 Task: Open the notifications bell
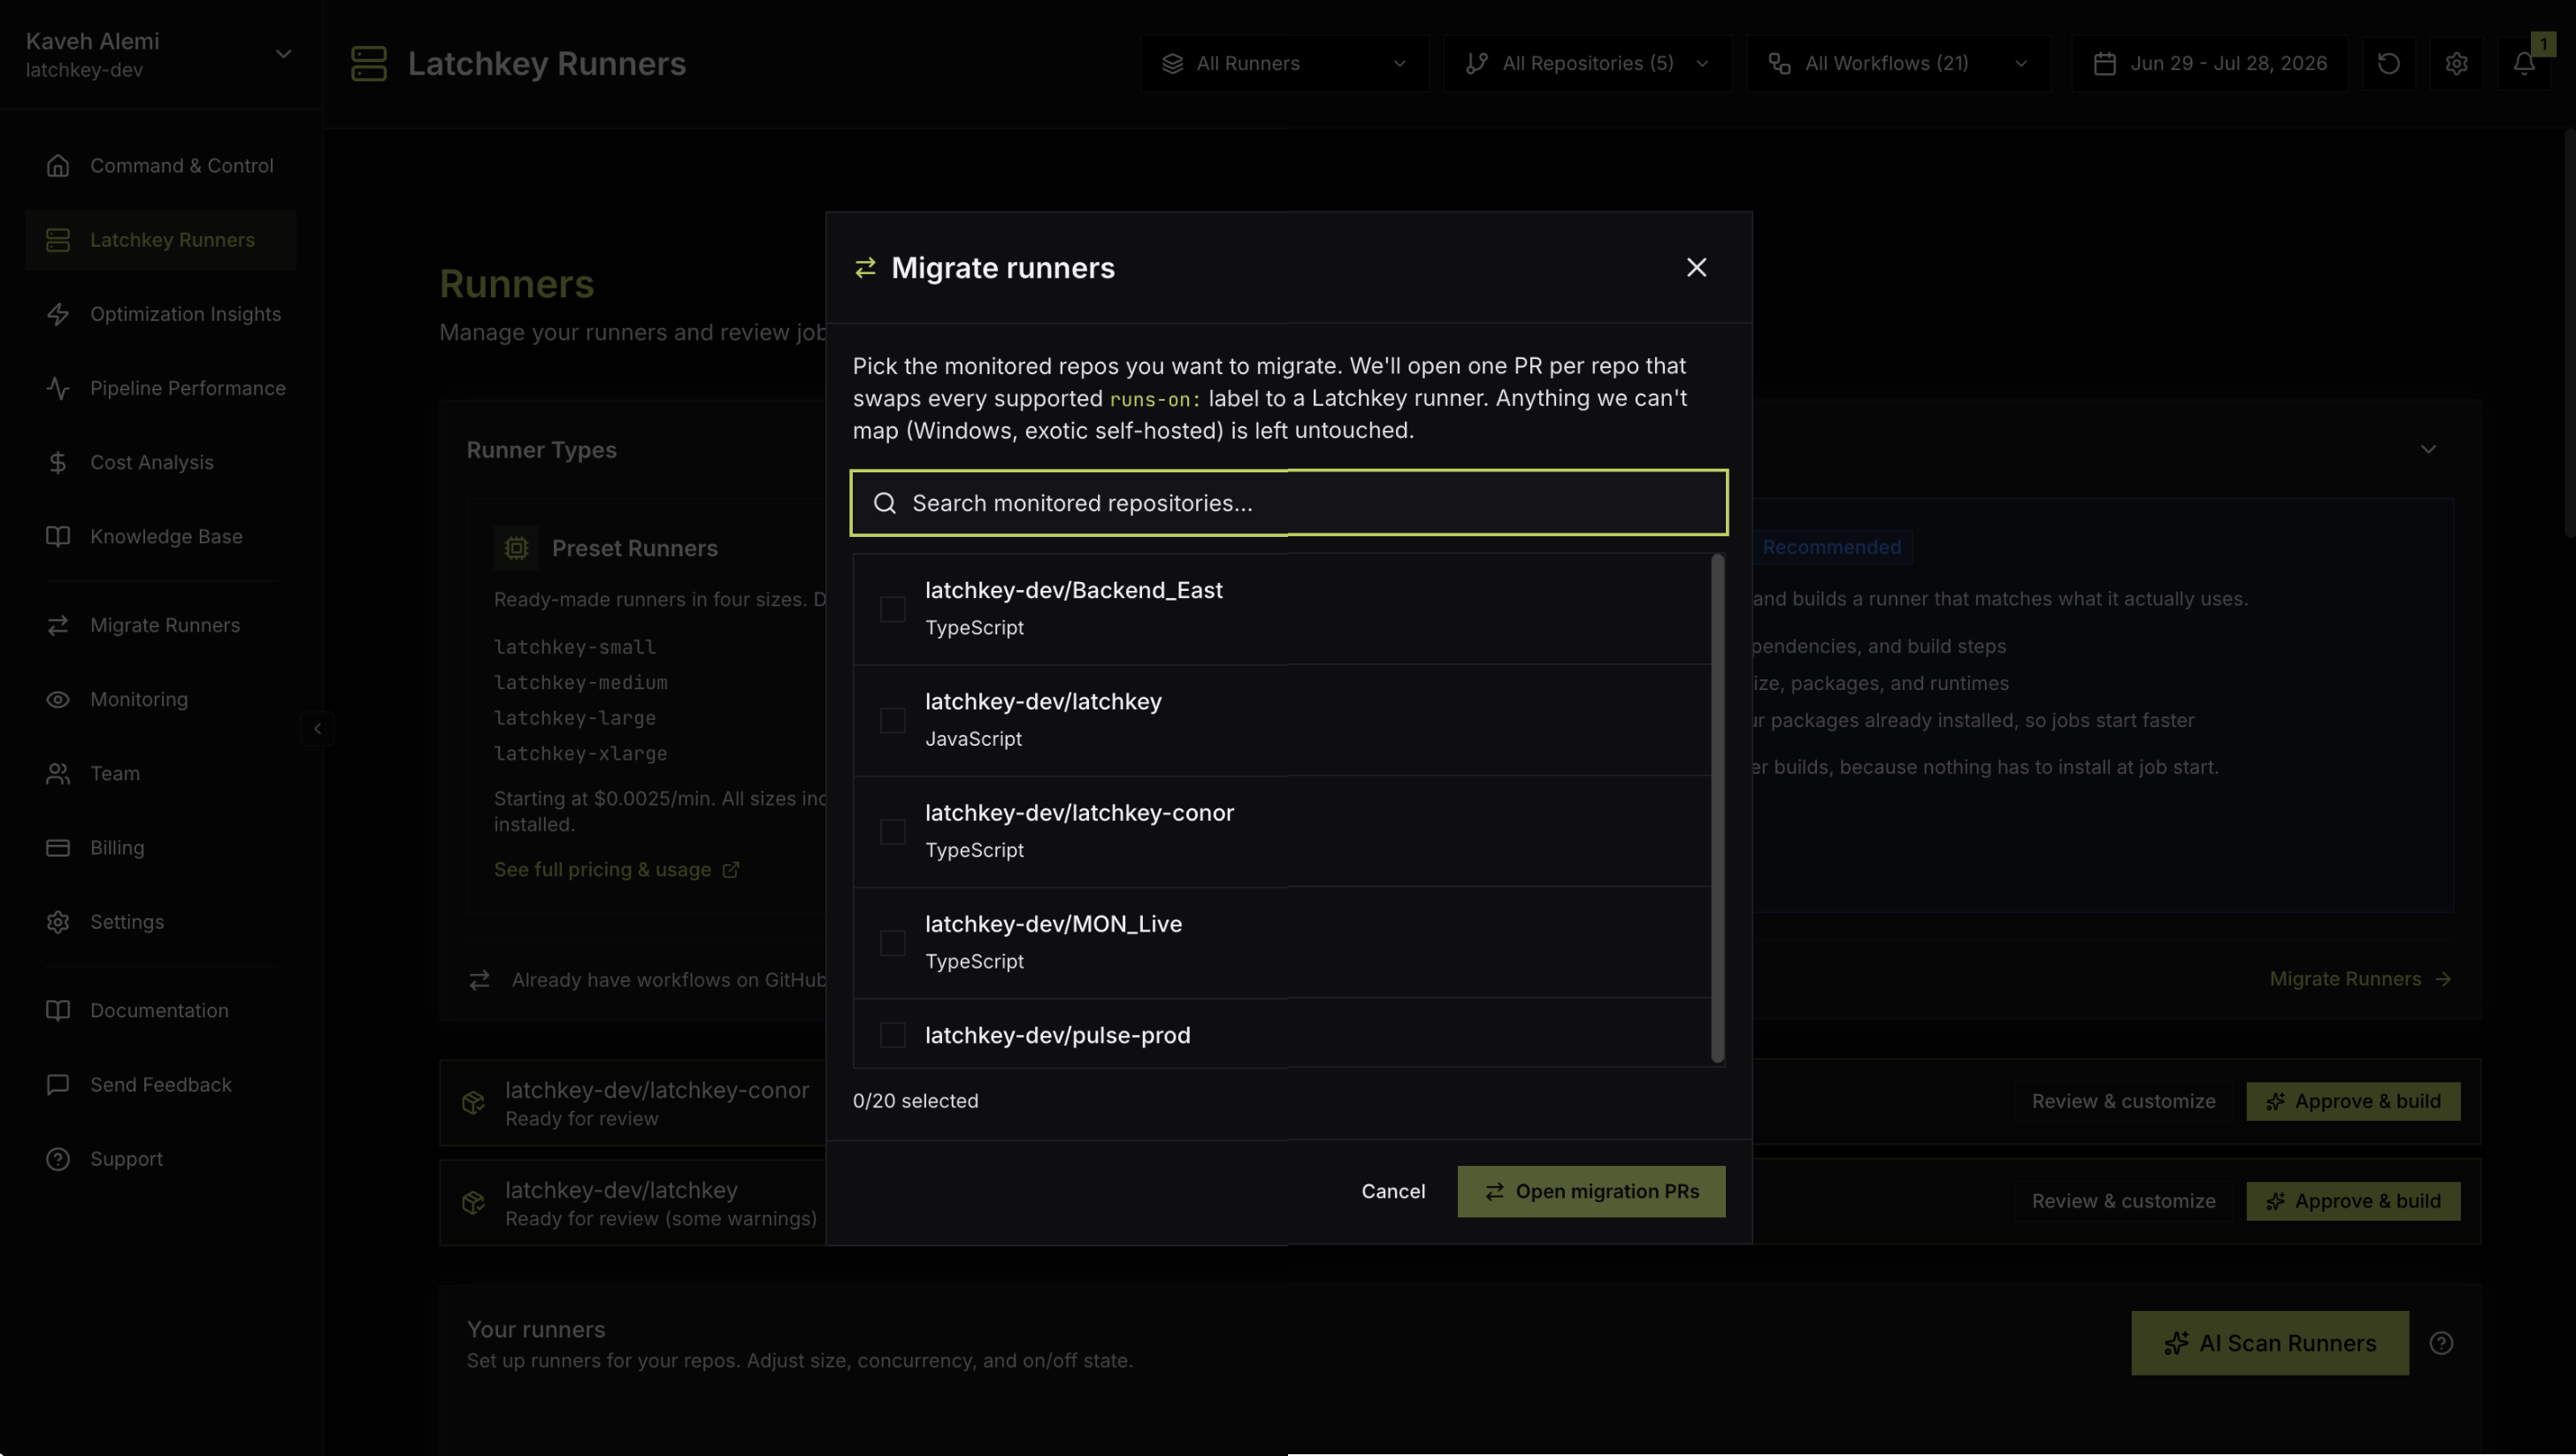(2523, 63)
